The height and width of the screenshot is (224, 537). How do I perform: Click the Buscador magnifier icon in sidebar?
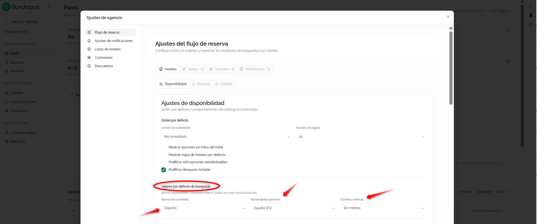pyautogui.click(x=7, y=62)
